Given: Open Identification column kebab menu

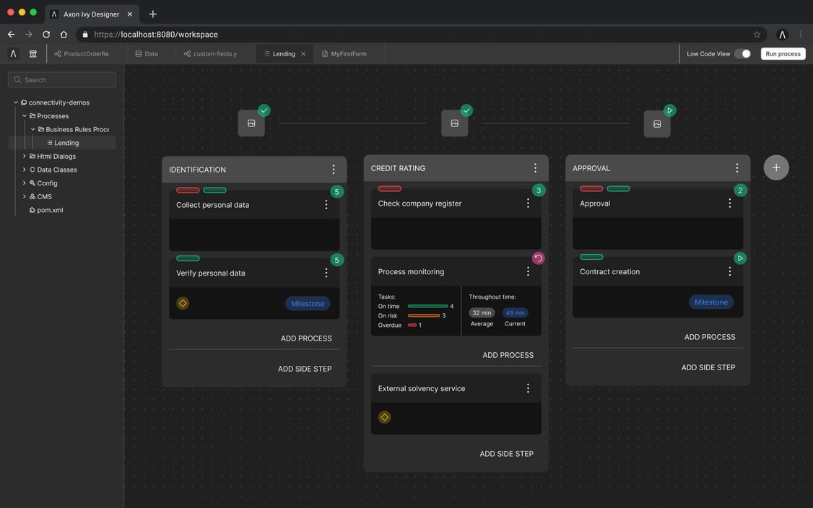Looking at the screenshot, I should 334,170.
